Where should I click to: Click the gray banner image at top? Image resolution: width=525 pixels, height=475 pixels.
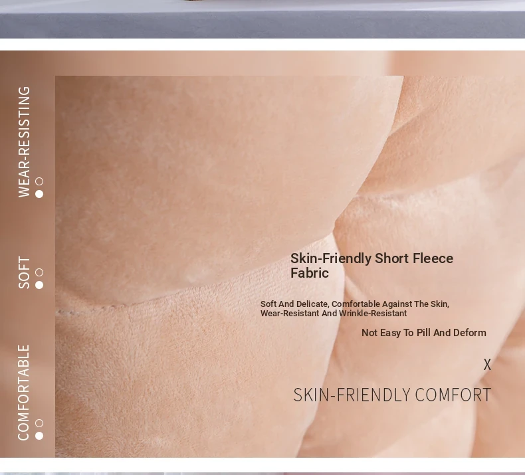(262, 19)
